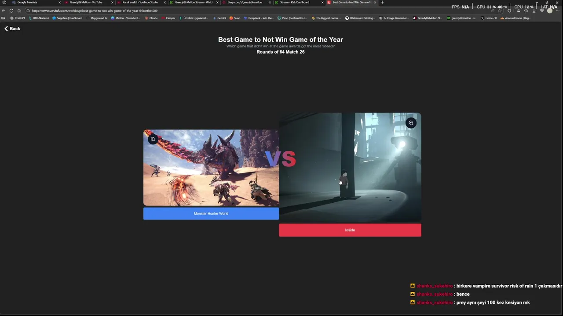Open greedybirmellon - s... bookmark
Viewport: 563px width, 316px height.
[461, 18]
